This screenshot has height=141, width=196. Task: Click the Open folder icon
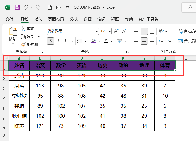[x=58, y=7]
